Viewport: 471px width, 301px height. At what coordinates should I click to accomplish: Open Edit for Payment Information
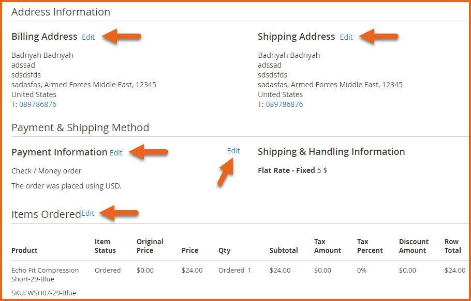pos(116,153)
